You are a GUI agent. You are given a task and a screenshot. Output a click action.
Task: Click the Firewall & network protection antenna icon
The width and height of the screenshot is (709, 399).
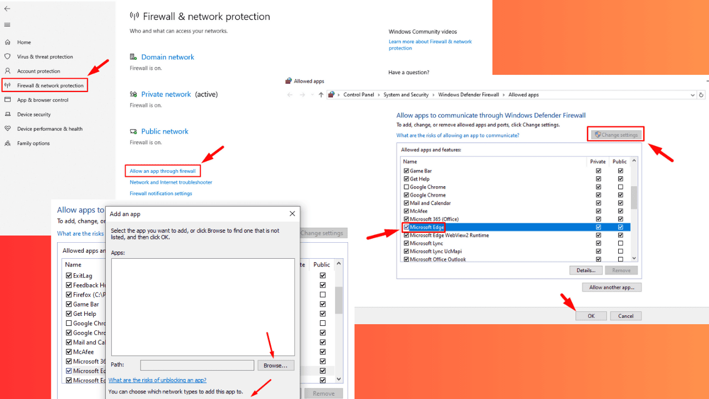pos(7,85)
